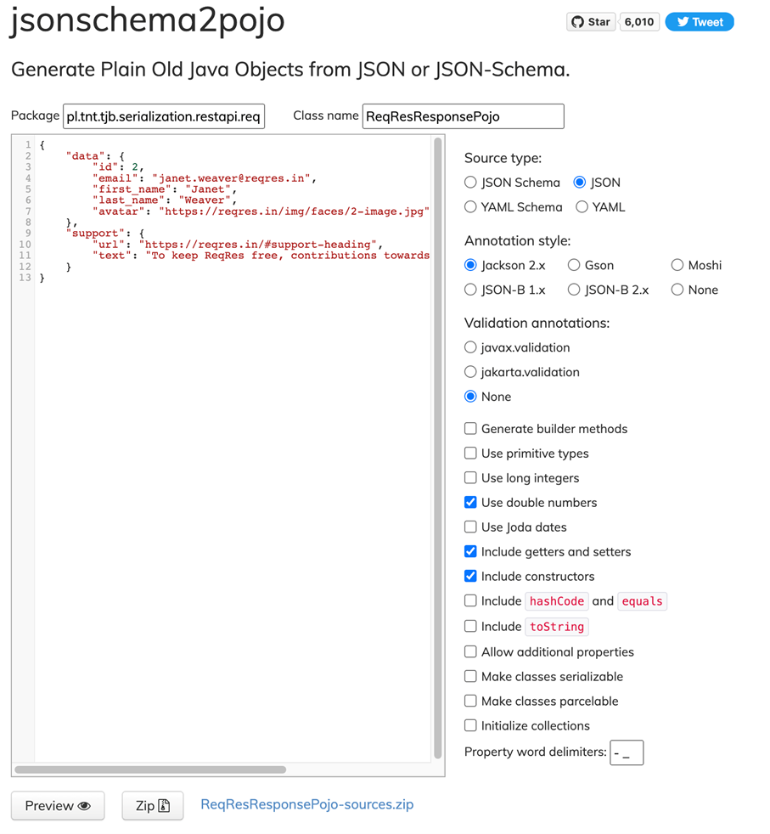This screenshot has height=834, width=770.
Task: Uncheck Use double numbers
Action: 471,503
